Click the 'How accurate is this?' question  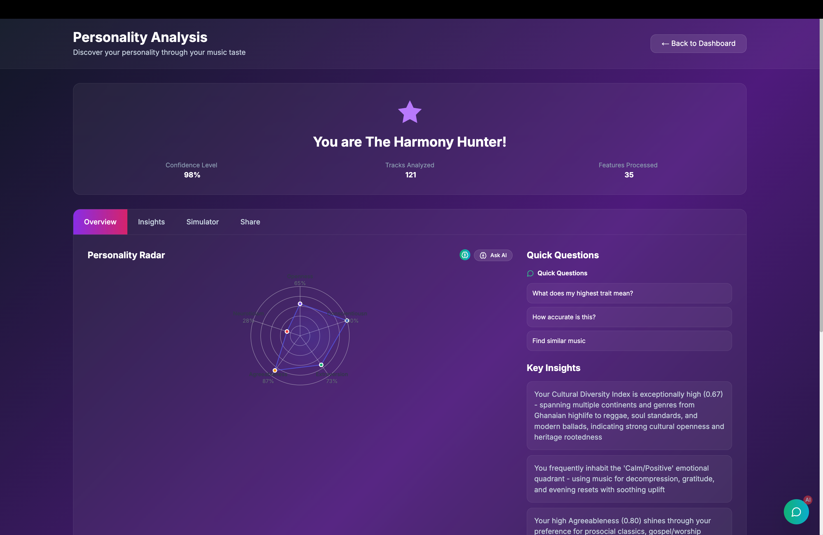click(629, 317)
